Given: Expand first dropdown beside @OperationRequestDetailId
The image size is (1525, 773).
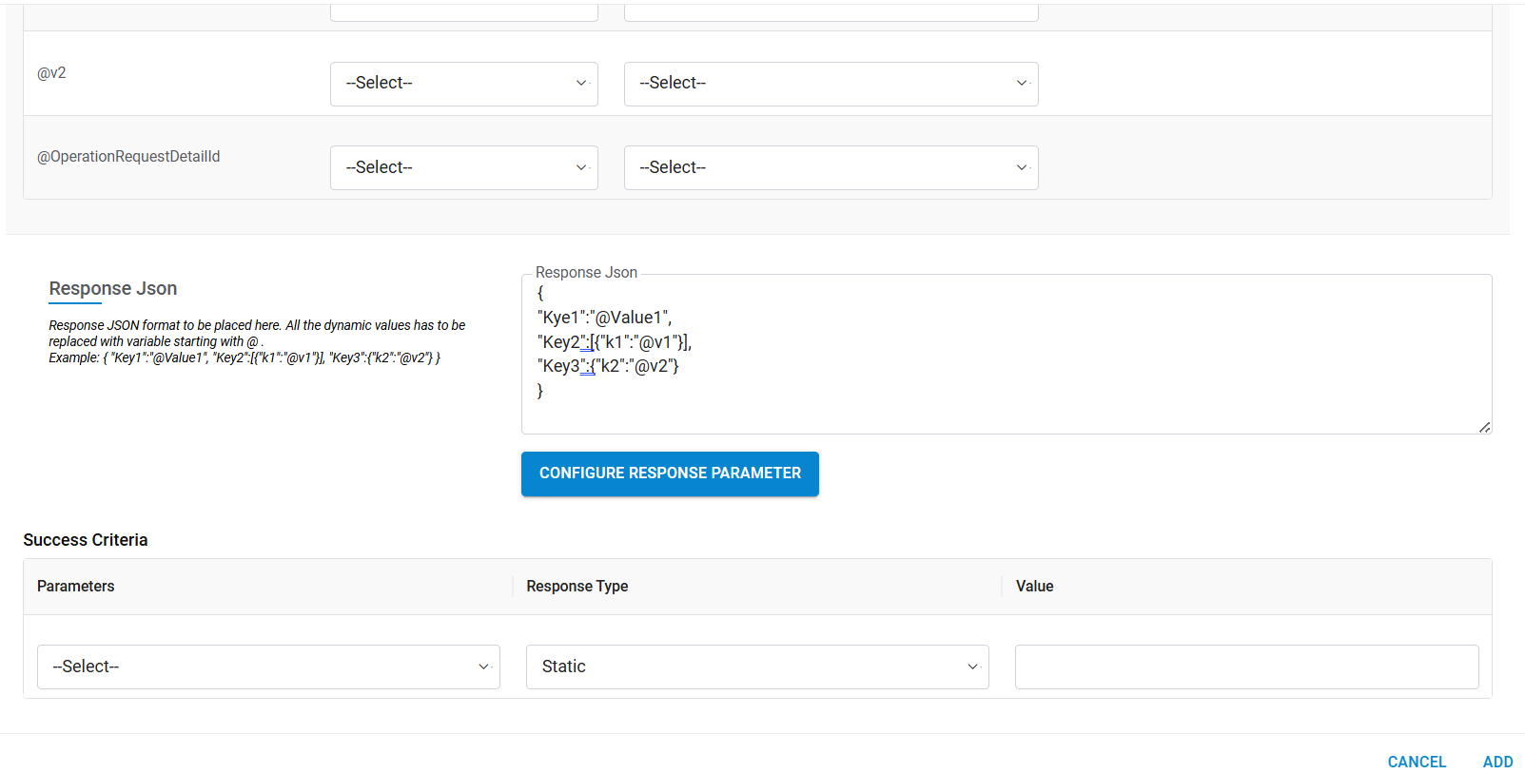Looking at the screenshot, I should [463, 167].
